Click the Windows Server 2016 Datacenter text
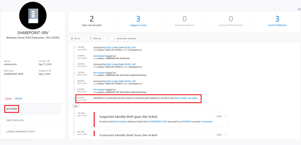The width and height of the screenshot is (301, 145). click(x=33, y=38)
